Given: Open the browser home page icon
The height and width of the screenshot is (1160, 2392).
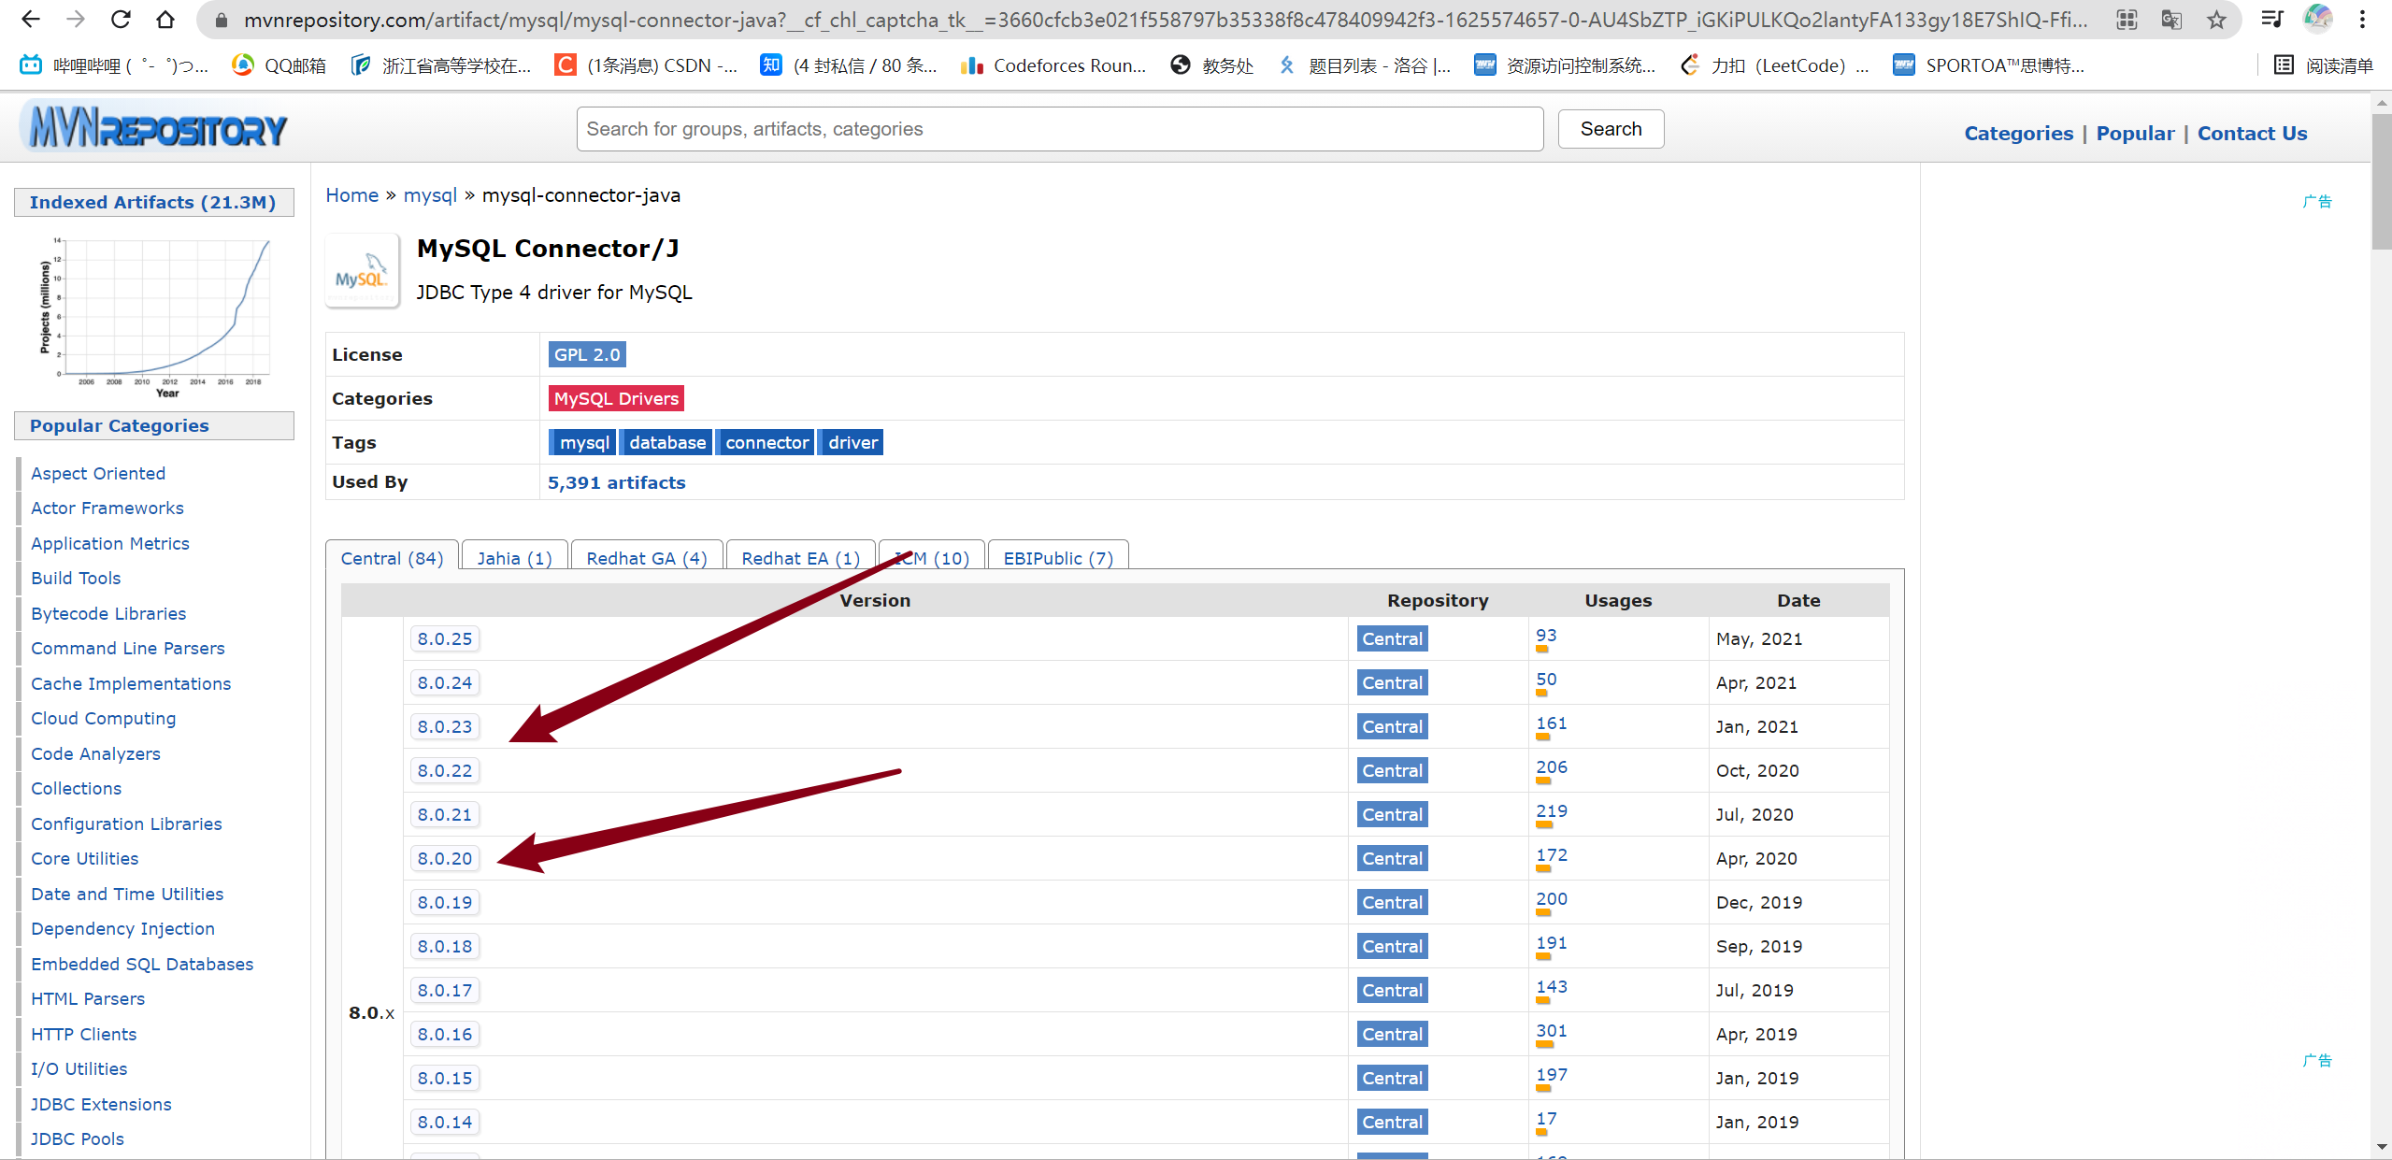Looking at the screenshot, I should point(165,20).
